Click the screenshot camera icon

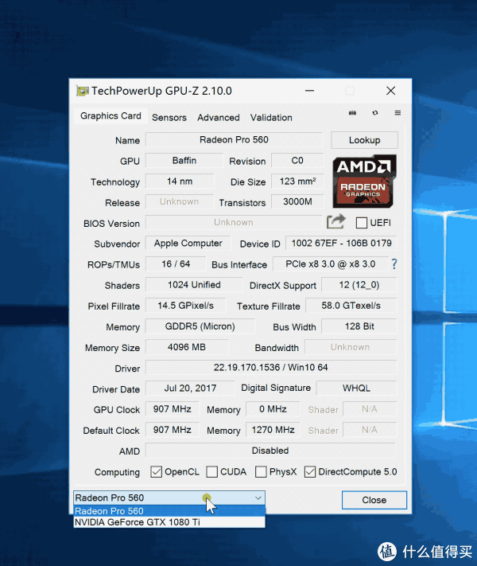[352, 113]
